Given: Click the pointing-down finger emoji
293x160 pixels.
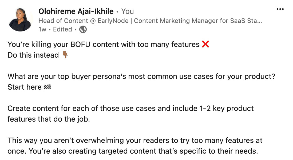Looking at the screenshot, I should click(65, 55).
